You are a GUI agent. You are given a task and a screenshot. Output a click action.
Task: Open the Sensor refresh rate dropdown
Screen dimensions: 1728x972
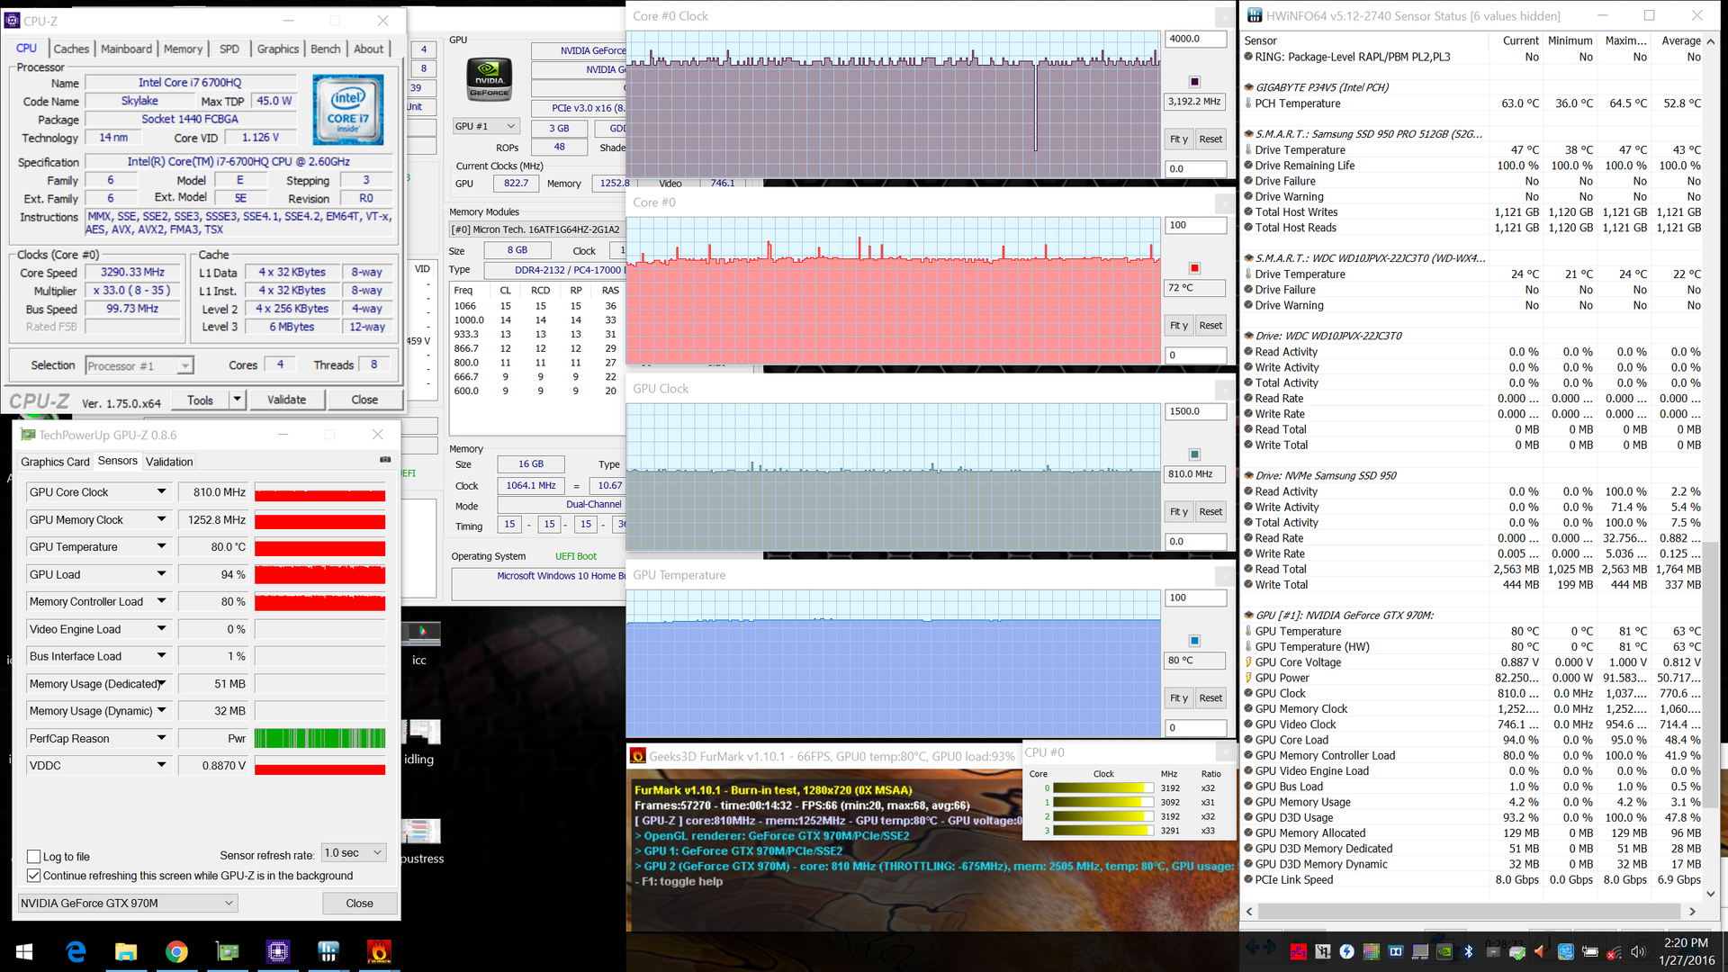point(354,853)
